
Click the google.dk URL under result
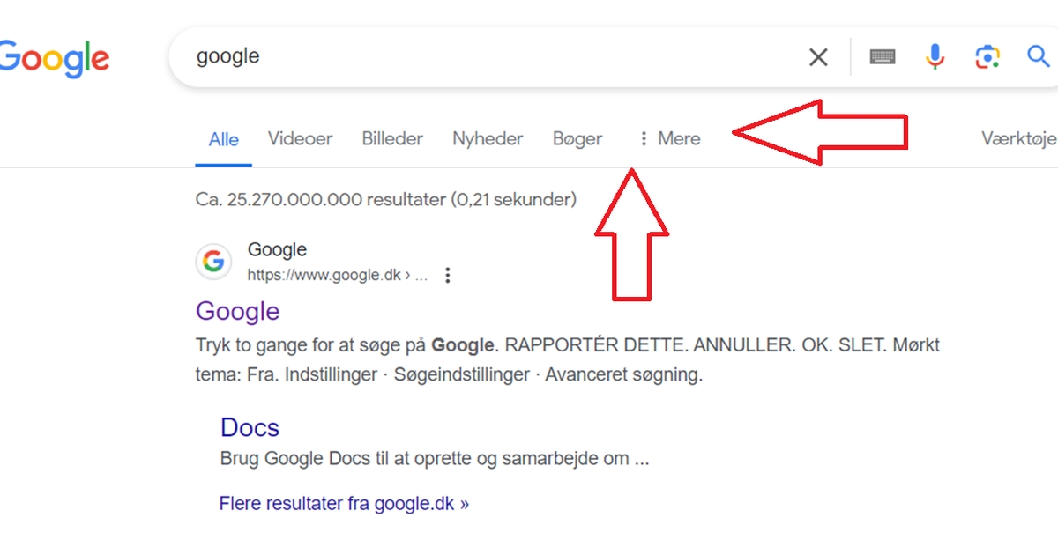coord(338,276)
